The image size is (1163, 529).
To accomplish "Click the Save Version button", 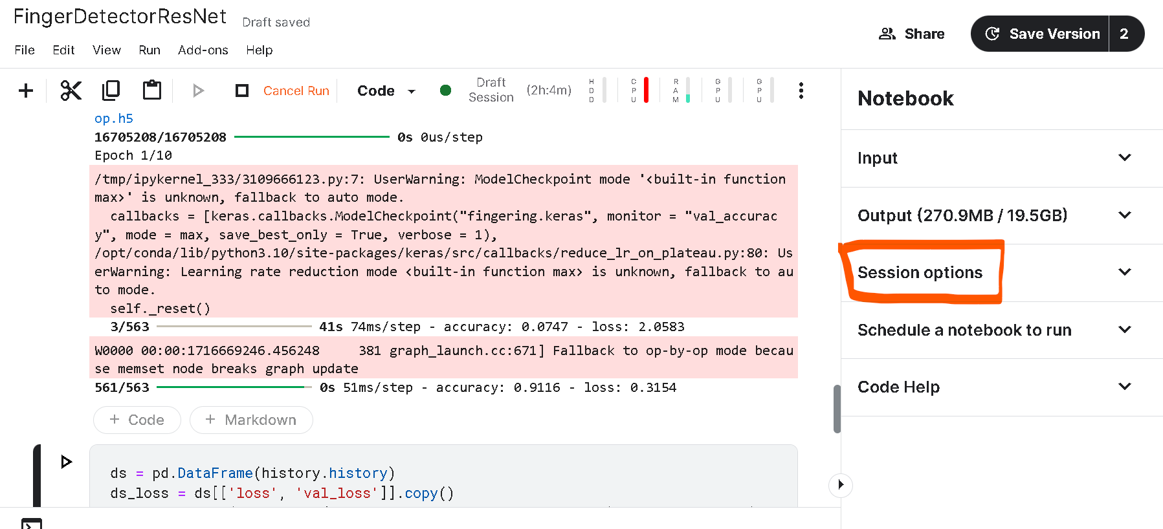I will tap(1041, 34).
